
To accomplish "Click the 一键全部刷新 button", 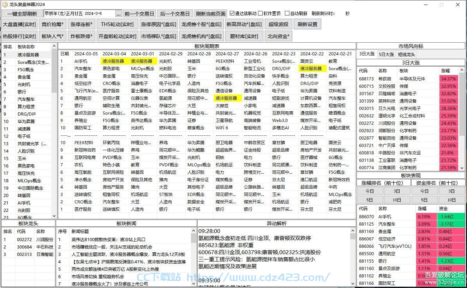I will pyautogui.click(x=22, y=14).
